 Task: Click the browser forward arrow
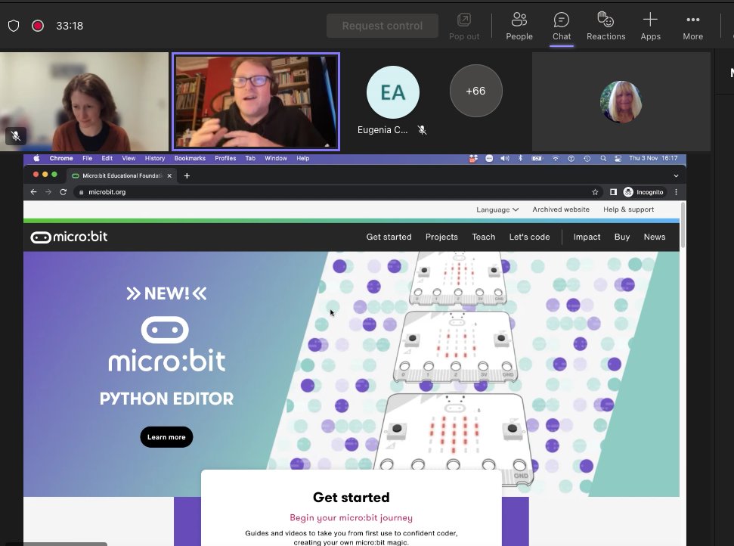pyautogui.click(x=48, y=192)
